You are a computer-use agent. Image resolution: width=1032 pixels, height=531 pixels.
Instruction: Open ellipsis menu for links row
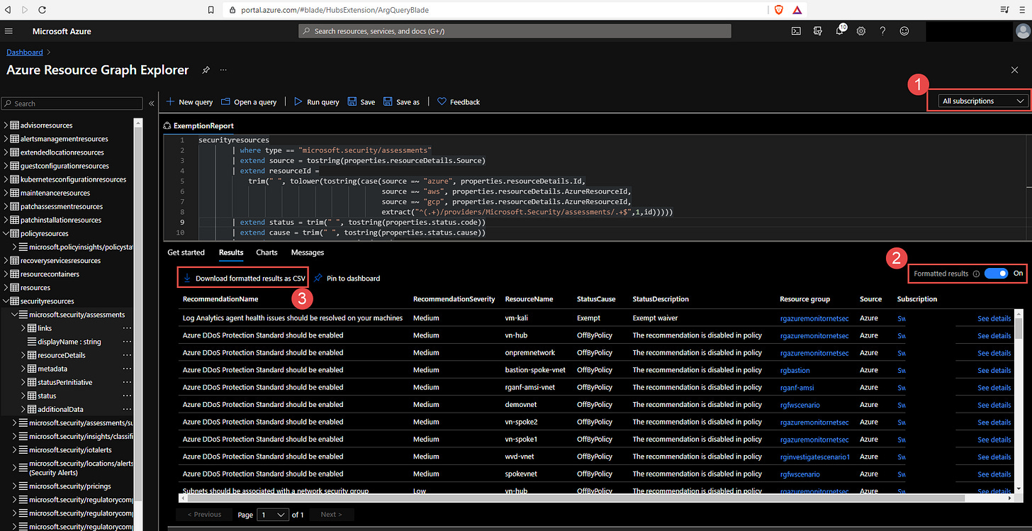(127, 328)
